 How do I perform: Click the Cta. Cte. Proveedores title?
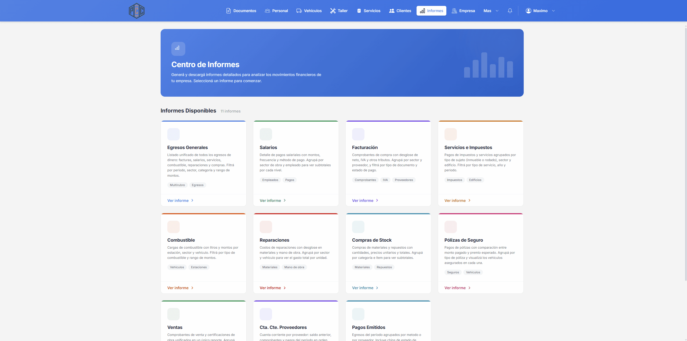(283, 327)
